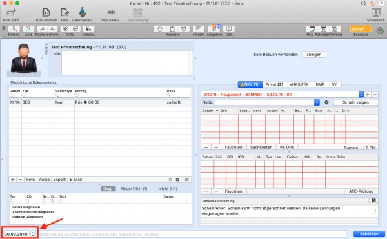
Task: Select letzte 3 (1) filter
Action: coord(168,189)
